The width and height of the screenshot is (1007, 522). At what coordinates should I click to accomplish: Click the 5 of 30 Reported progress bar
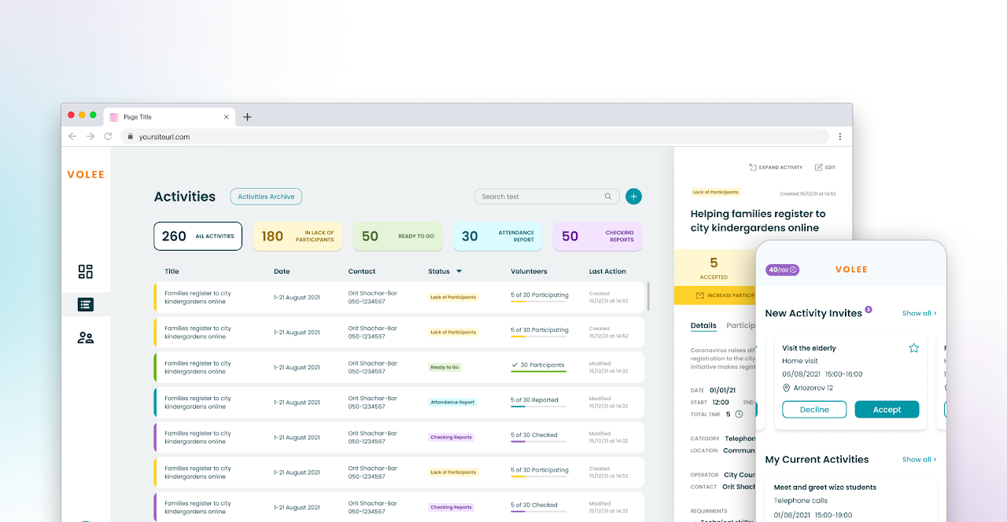[538, 406]
